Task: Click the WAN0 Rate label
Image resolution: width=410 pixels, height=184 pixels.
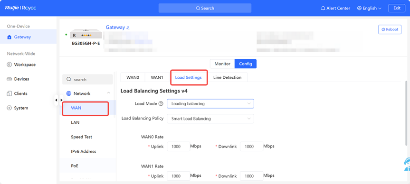Action: (152, 137)
